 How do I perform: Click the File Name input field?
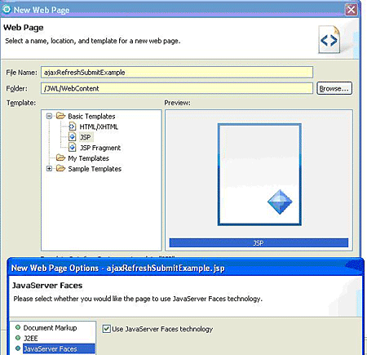(177, 73)
